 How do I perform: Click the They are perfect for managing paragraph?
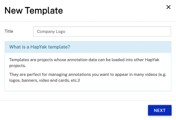88,77
